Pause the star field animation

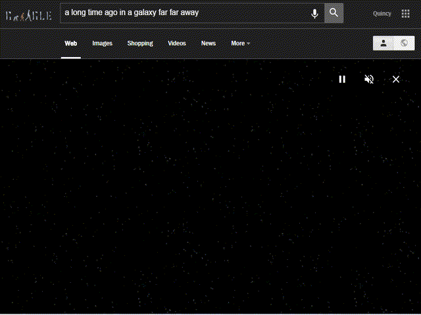pyautogui.click(x=342, y=79)
